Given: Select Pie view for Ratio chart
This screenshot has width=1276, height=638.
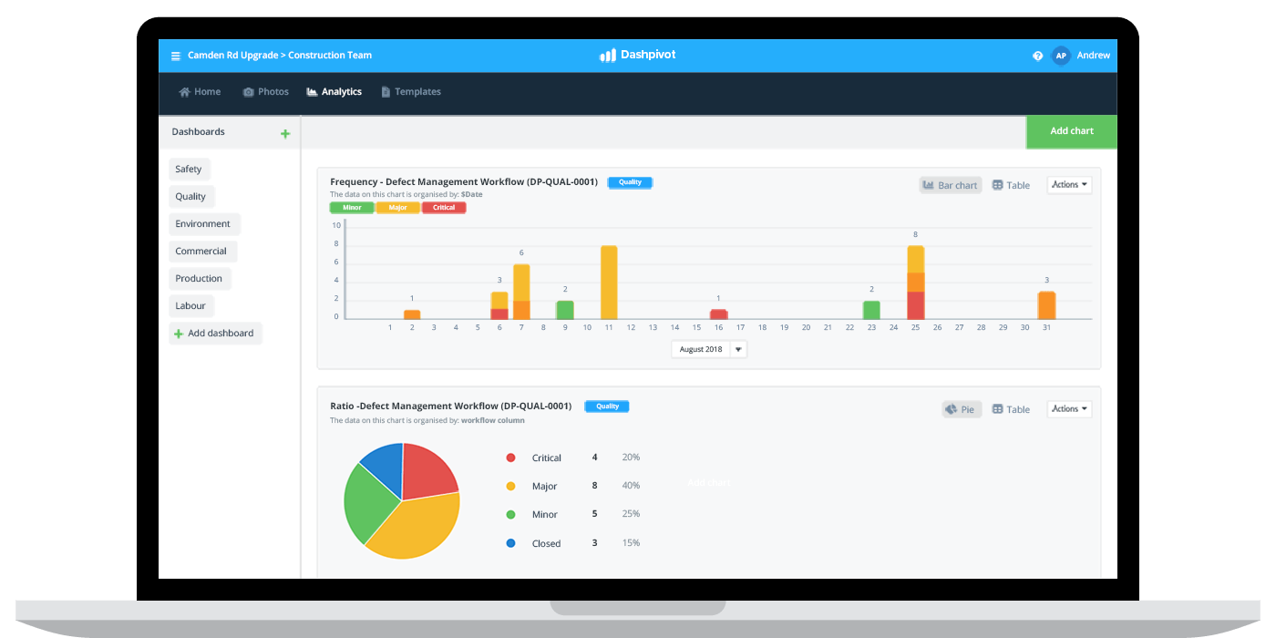Looking at the screenshot, I should [x=961, y=409].
